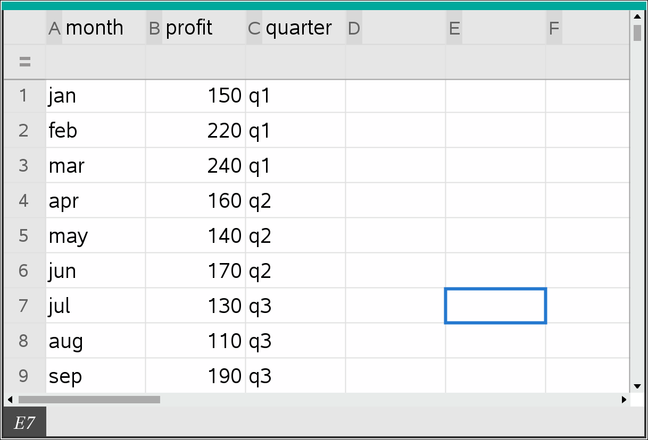Select column C letter header
Screen dimensions: 648x440
tap(254, 28)
